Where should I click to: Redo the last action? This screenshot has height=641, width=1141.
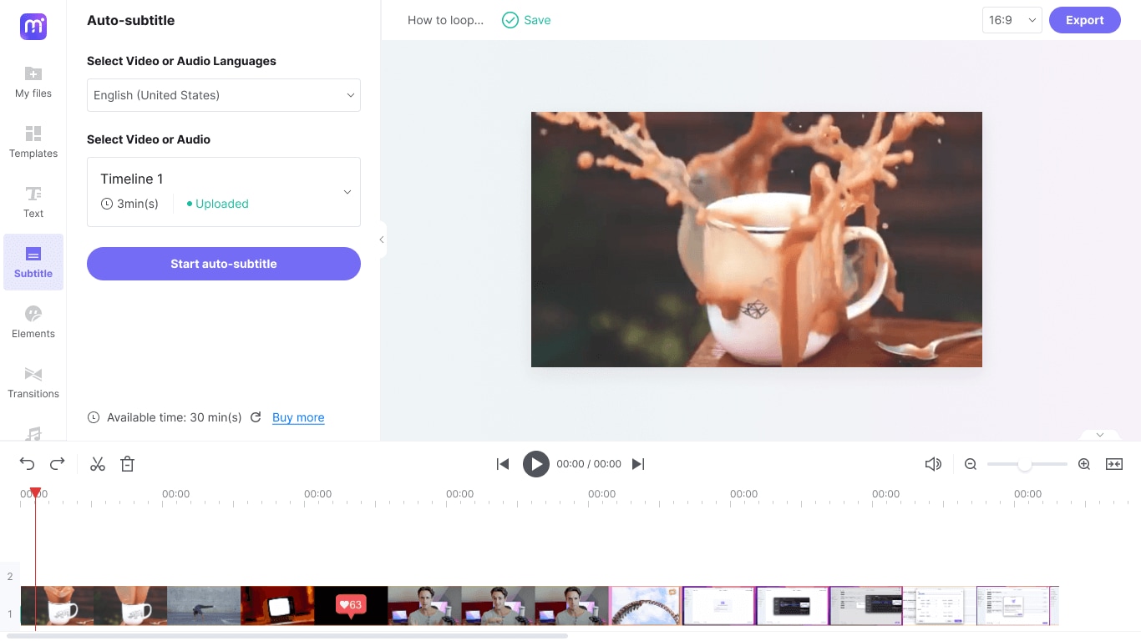[x=58, y=464]
